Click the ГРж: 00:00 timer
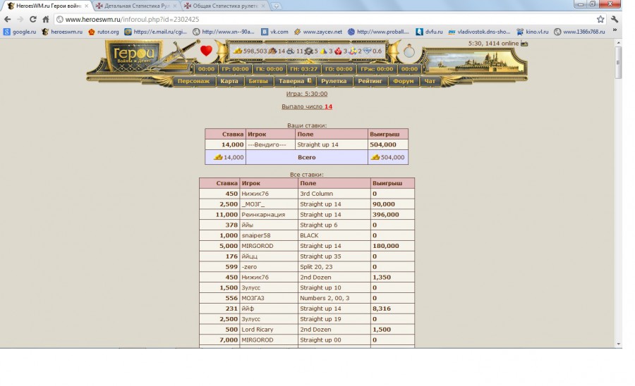Image resolution: width=635 pixels, height=386 pixels. pos(377,69)
